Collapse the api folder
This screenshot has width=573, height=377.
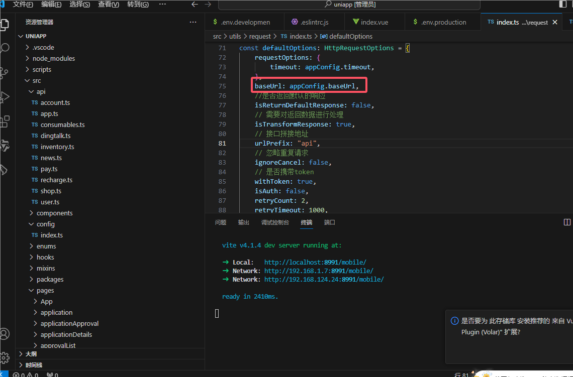[x=32, y=91]
